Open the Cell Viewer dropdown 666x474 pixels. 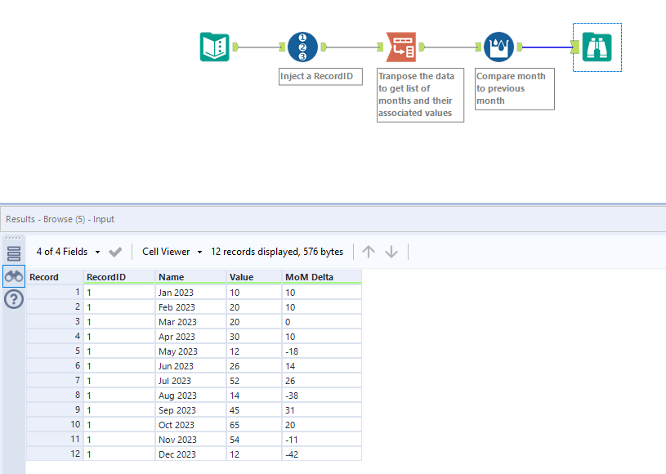pyautogui.click(x=172, y=252)
